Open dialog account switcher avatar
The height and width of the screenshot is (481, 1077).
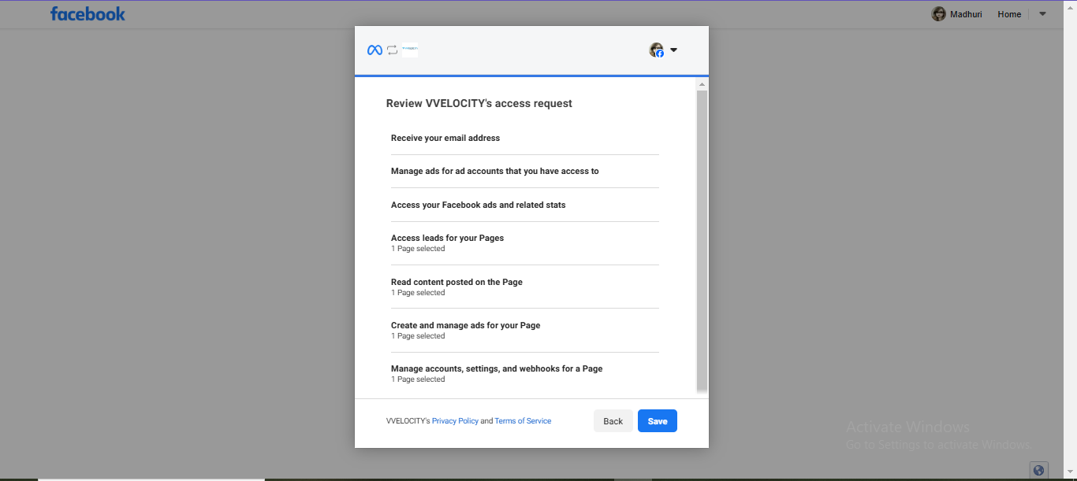coord(656,50)
